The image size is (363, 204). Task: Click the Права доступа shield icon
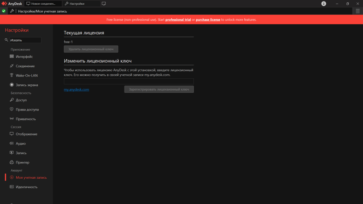point(12,109)
